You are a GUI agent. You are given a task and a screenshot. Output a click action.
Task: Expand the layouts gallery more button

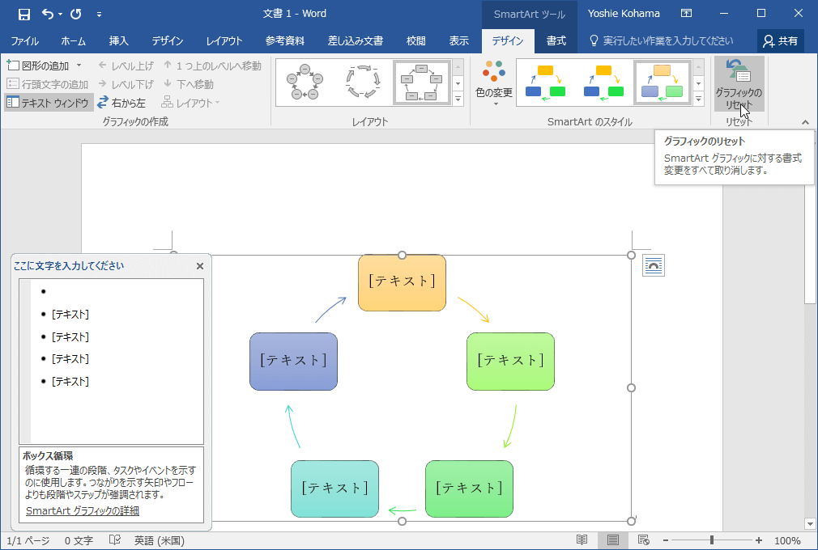tap(458, 99)
